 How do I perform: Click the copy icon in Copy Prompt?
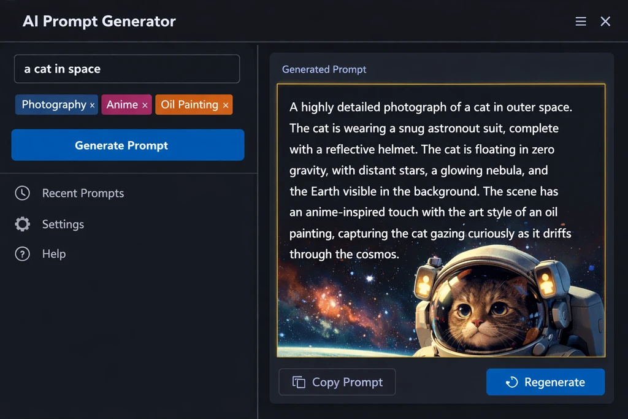coord(299,382)
